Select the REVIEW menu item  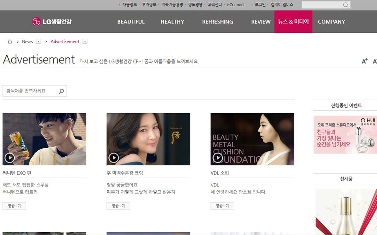[x=261, y=22]
